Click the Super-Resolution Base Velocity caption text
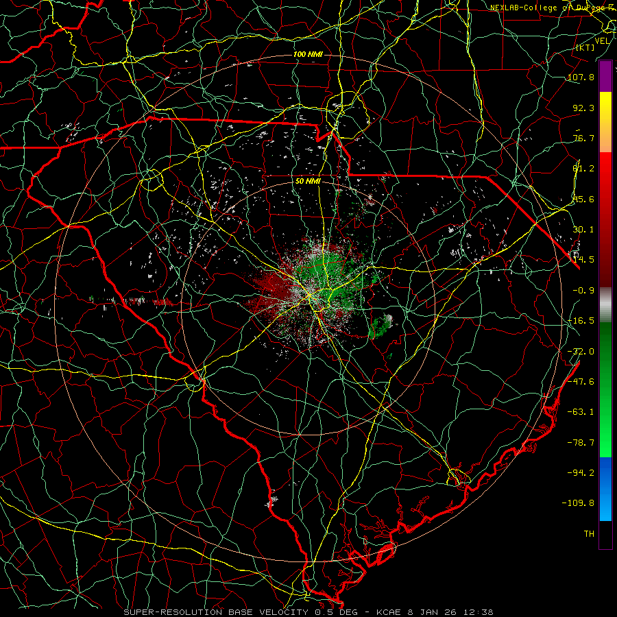 [241, 612]
